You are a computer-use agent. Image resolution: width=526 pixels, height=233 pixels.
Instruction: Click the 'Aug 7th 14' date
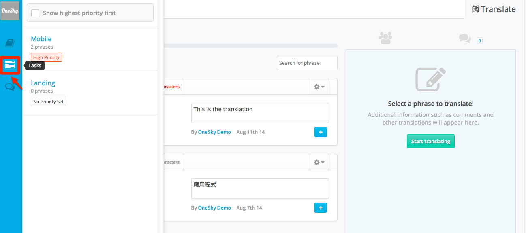249,208
